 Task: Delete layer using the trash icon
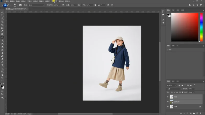tap(200, 113)
